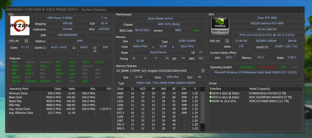
Task: Click the Ryzen CPU logo image
Action: [x=20, y=26]
